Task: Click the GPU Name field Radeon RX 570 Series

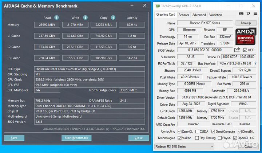Action: 205,23
